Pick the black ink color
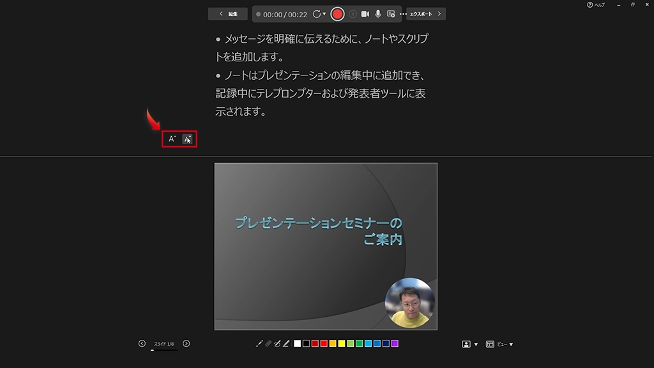 (306, 343)
